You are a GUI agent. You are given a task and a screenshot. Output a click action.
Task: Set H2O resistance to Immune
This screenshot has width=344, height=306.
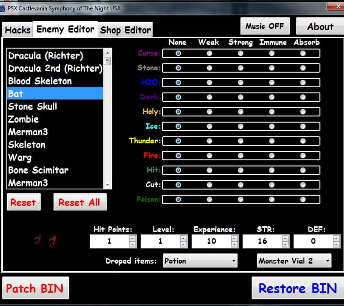coord(272,83)
